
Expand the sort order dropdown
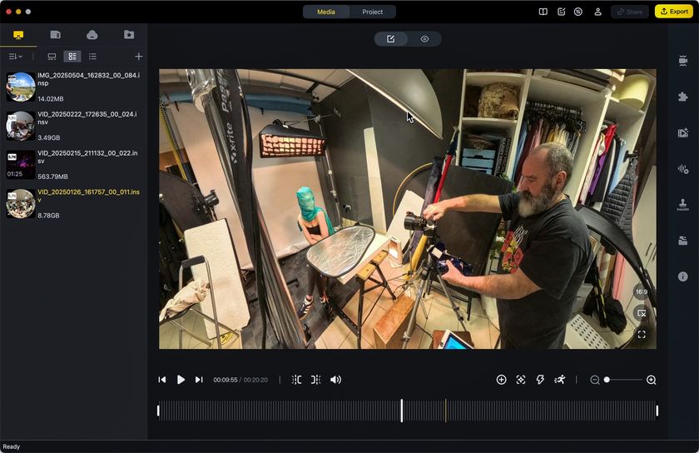15,57
